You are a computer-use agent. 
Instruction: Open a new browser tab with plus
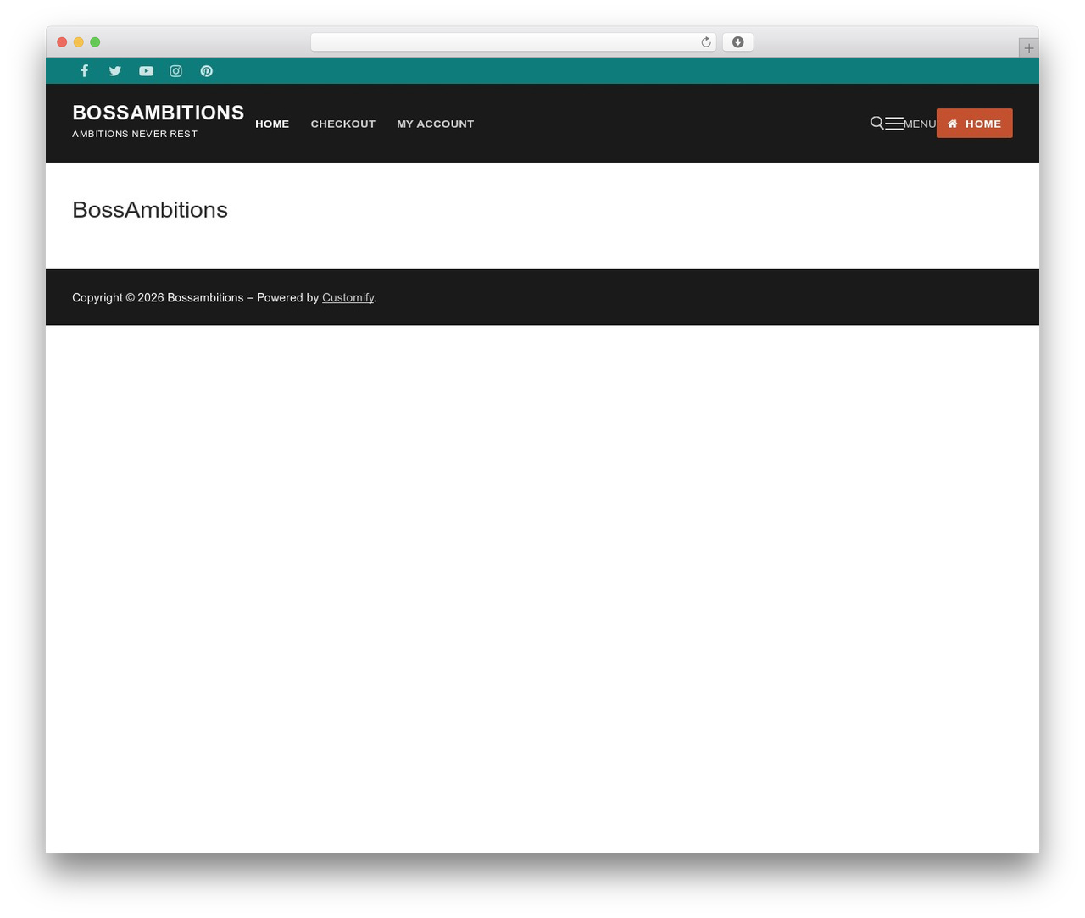coord(1028,48)
